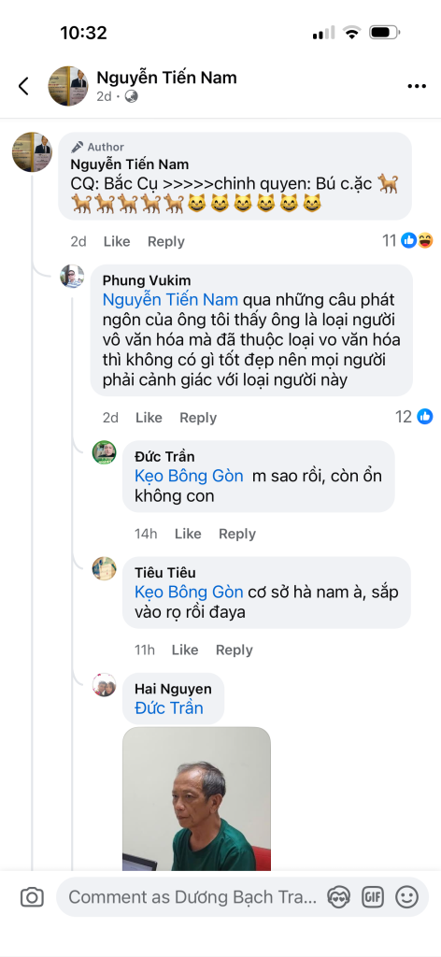Open Nguyễn Tiến Nam's header profile picture
The image size is (441, 957).
(x=68, y=86)
